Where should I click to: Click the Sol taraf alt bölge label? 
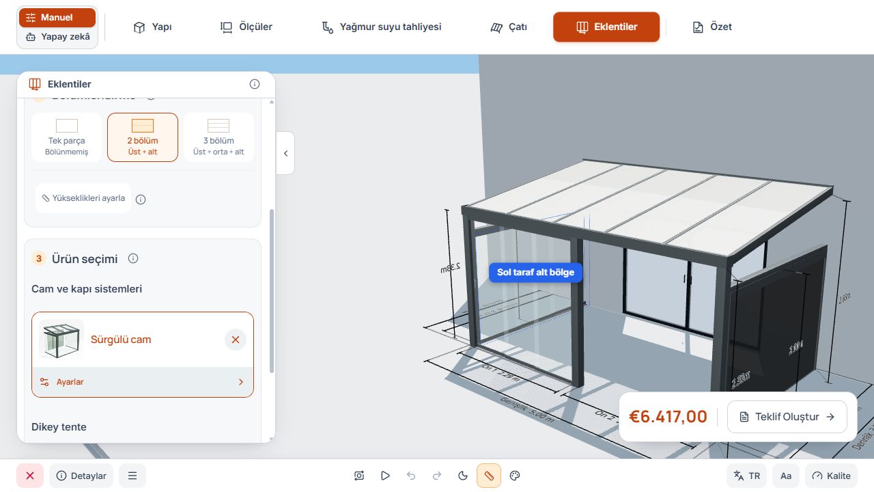(x=536, y=272)
